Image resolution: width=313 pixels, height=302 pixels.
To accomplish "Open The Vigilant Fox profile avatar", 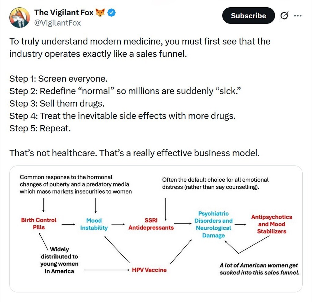I will pos(20,17).
